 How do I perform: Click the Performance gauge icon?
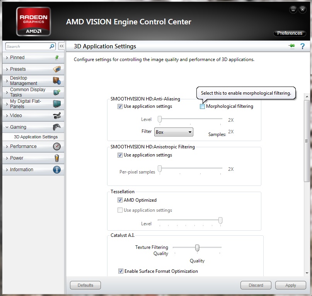click(x=57, y=146)
